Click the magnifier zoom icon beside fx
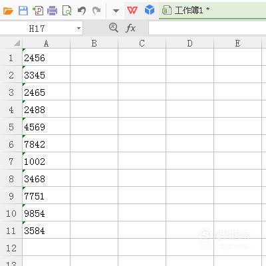This screenshot has height=266, width=266. (114, 28)
